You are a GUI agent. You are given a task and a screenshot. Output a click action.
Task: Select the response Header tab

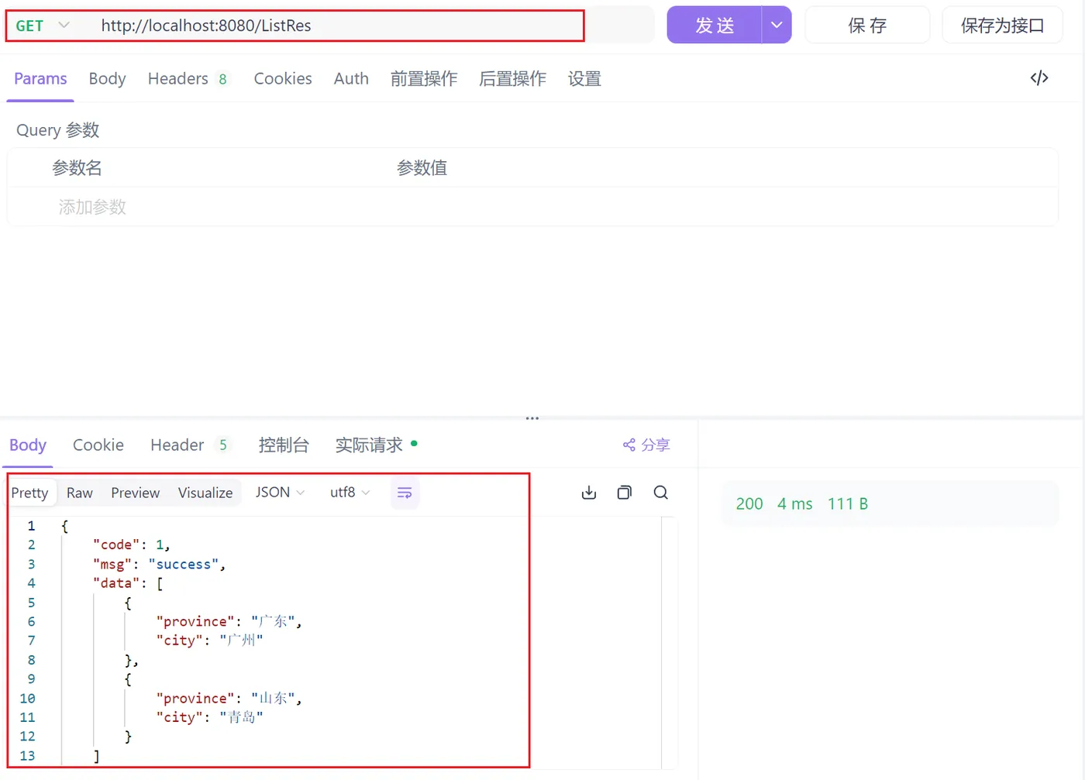tap(191, 445)
